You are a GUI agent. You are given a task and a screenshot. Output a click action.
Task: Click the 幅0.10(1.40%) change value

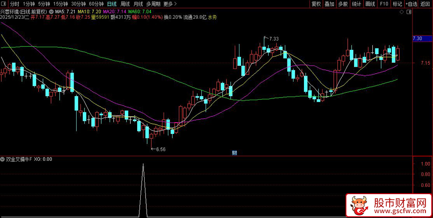coord(147,17)
